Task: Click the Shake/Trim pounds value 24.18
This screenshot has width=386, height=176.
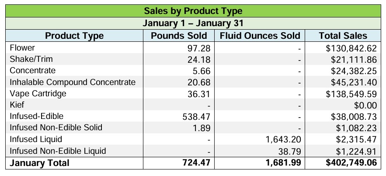Action: [x=199, y=59]
